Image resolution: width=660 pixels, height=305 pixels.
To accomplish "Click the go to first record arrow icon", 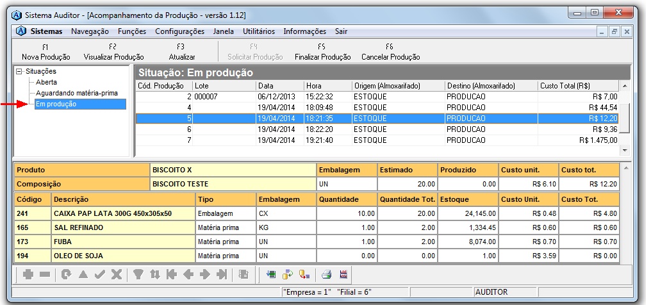I will click(x=171, y=274).
